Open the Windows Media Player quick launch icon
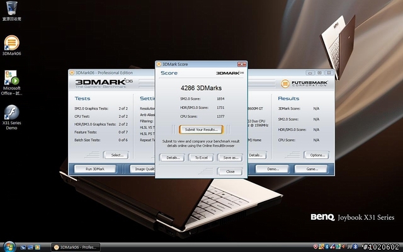 coord(38,248)
